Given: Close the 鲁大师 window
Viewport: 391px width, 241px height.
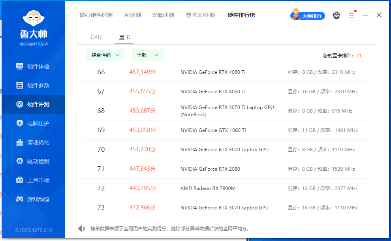Looking at the screenshot, I should click(379, 15).
